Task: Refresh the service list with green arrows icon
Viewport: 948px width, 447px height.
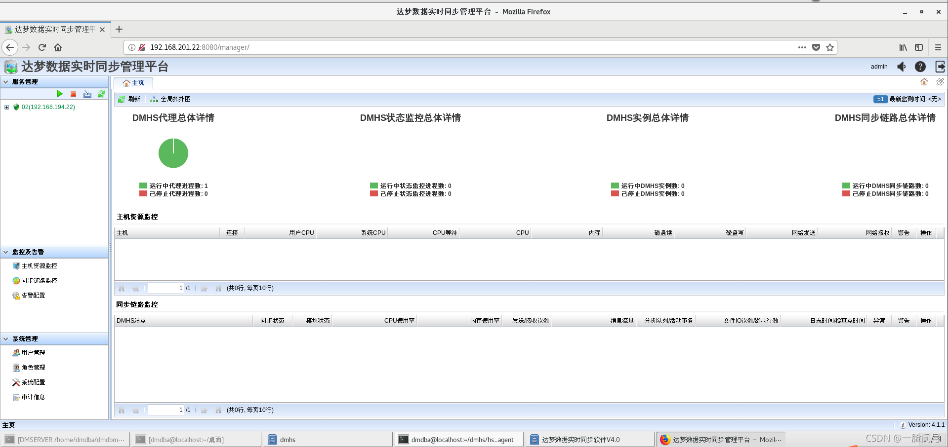Action: (x=101, y=94)
